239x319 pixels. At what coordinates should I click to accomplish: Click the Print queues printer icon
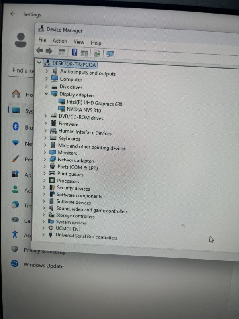click(52, 173)
